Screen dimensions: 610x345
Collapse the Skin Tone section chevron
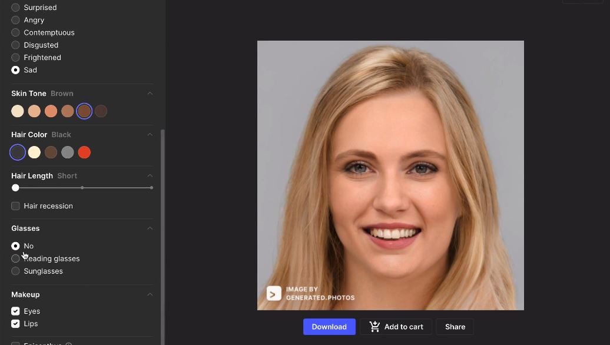150,94
